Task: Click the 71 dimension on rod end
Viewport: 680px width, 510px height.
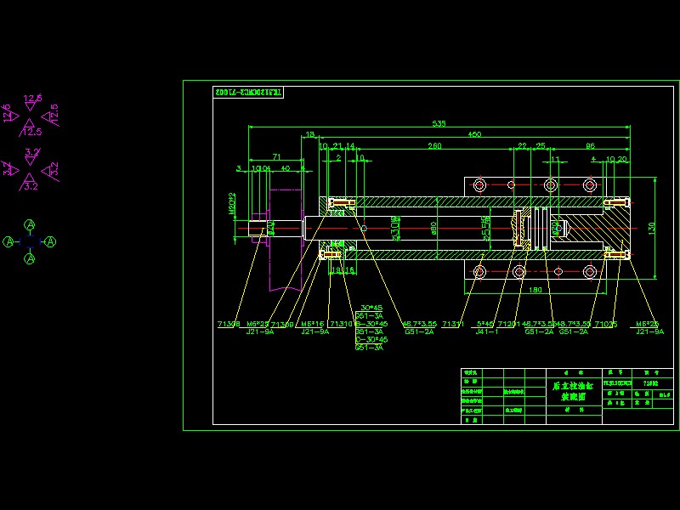Action: (276, 157)
